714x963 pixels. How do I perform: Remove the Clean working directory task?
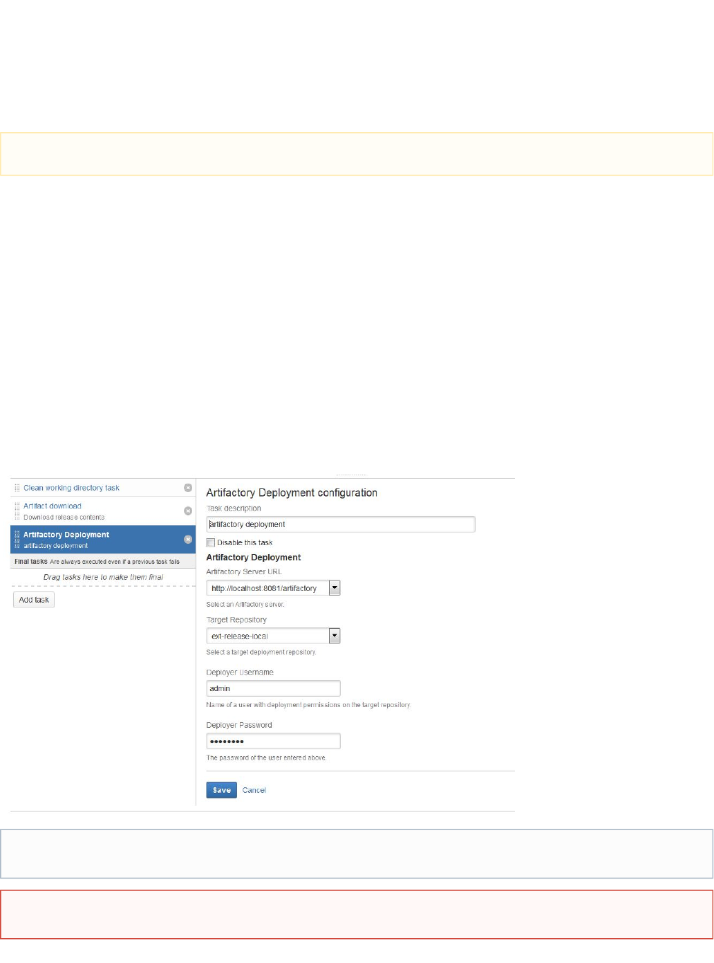coord(188,488)
